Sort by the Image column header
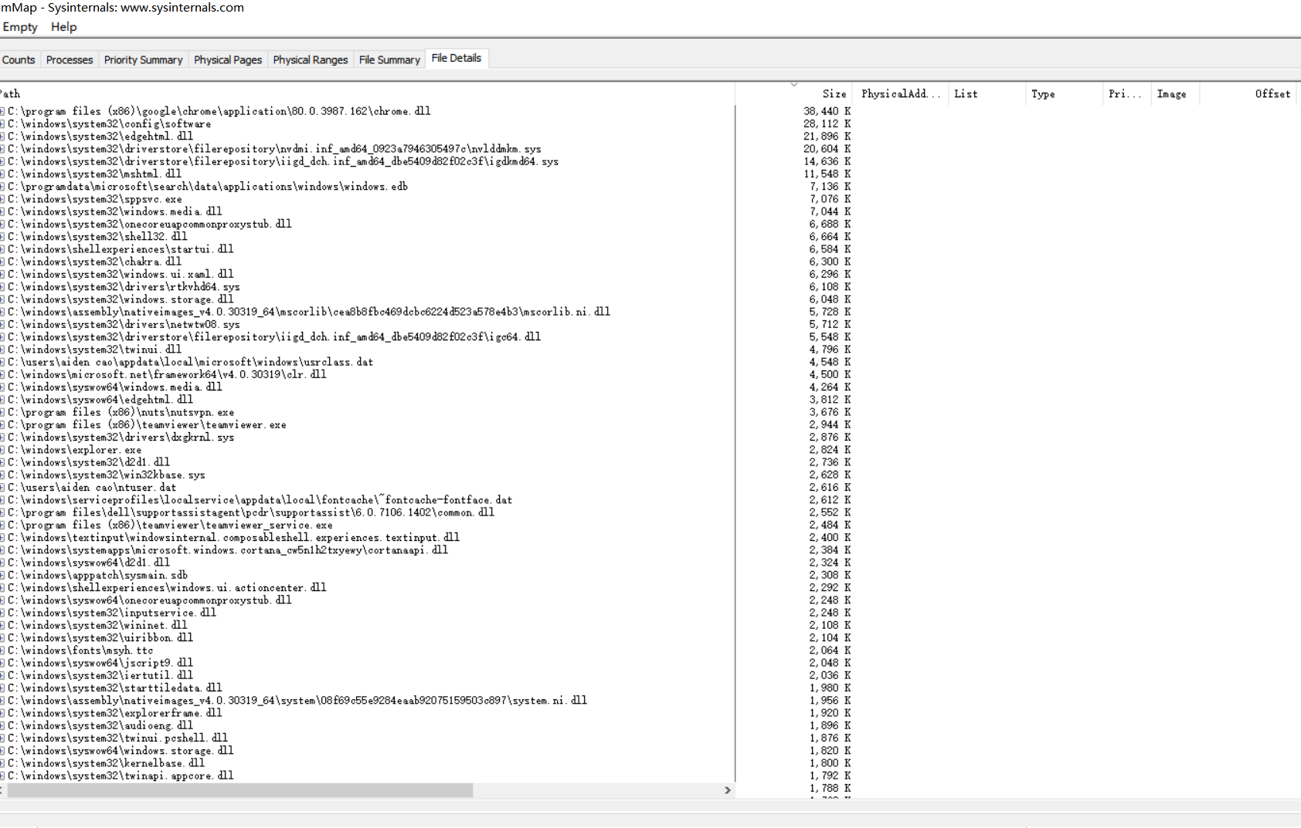 tap(1175, 93)
